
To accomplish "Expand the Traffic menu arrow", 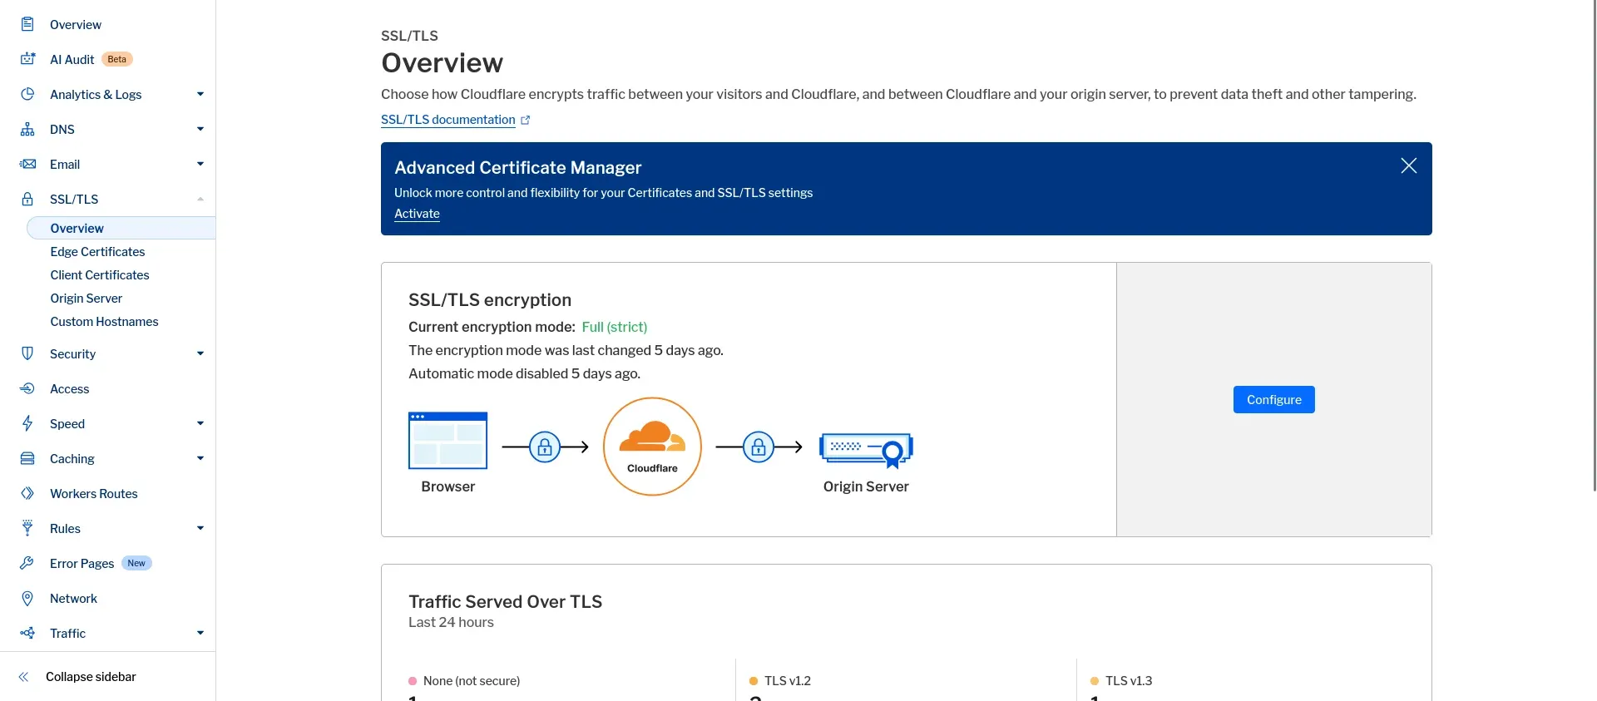I will (x=200, y=633).
